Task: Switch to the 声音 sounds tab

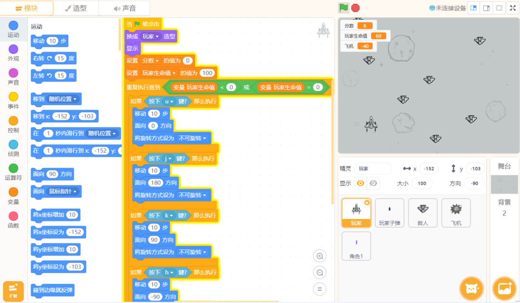Action: pyautogui.click(x=125, y=8)
